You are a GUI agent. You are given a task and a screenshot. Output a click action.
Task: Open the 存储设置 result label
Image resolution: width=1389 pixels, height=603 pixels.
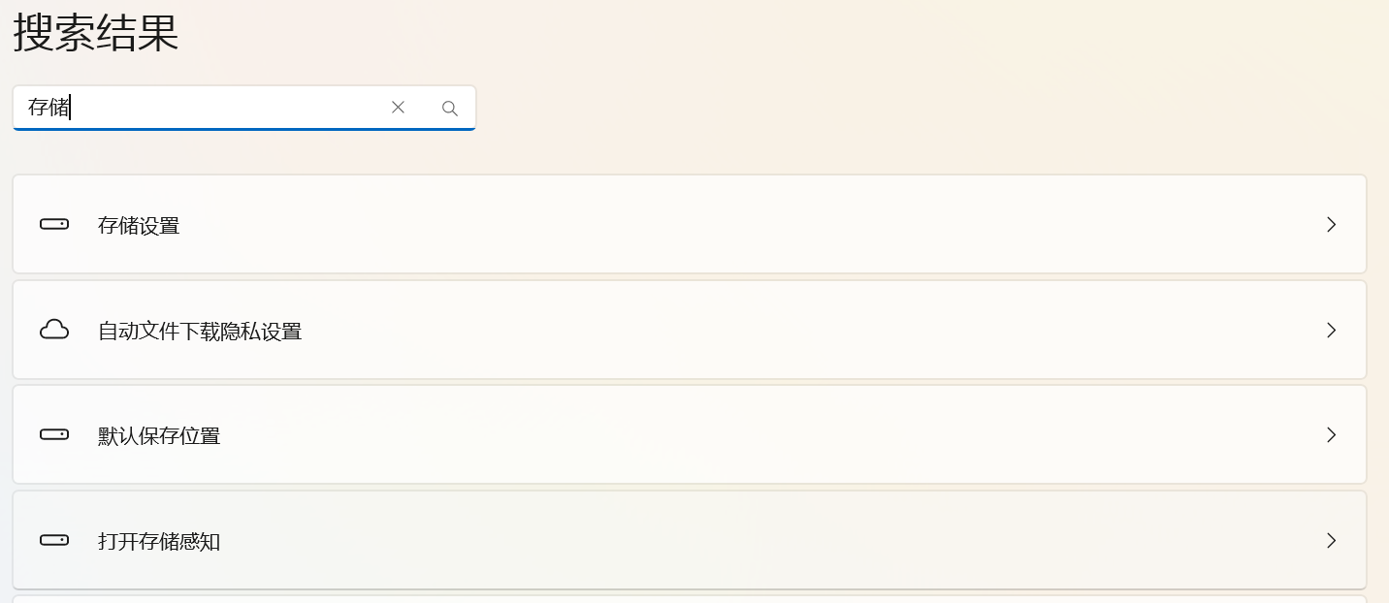click(x=139, y=226)
